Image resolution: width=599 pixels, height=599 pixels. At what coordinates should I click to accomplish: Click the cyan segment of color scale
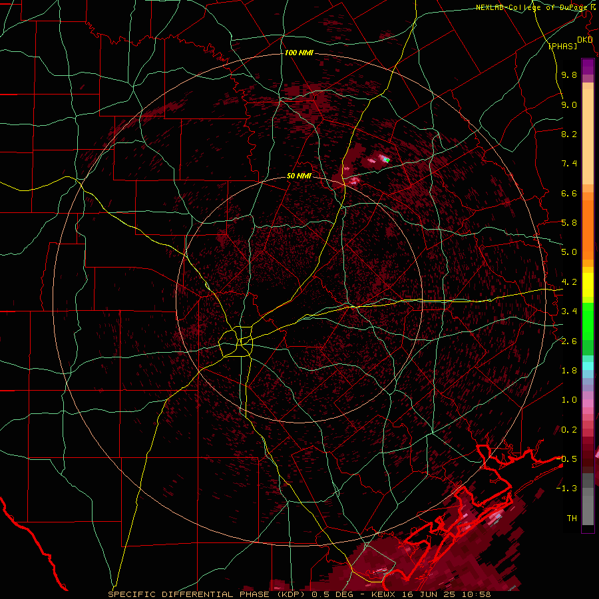pyautogui.click(x=588, y=366)
